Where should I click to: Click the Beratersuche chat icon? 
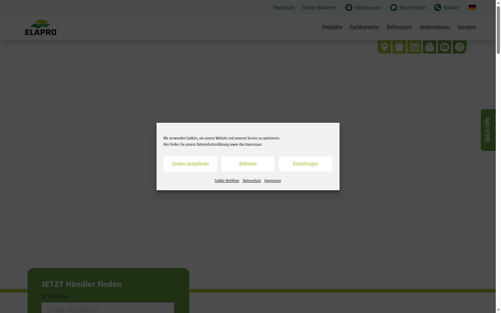pyautogui.click(x=393, y=7)
